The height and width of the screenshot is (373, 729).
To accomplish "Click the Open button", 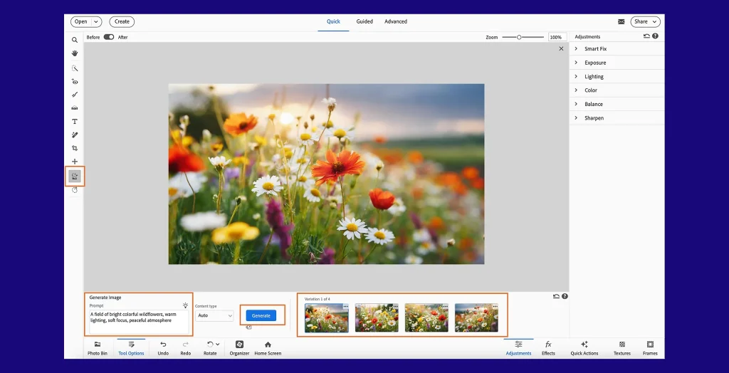I will [81, 21].
